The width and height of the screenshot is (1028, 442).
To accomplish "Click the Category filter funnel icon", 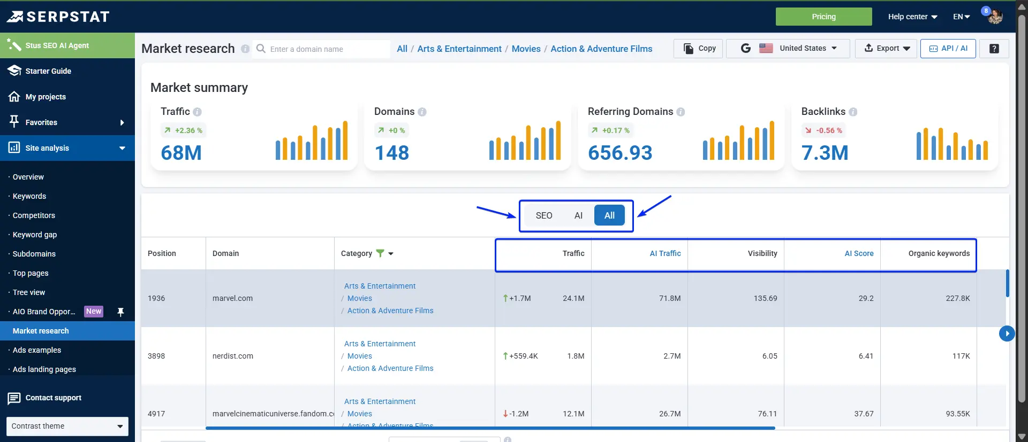I will (x=380, y=253).
